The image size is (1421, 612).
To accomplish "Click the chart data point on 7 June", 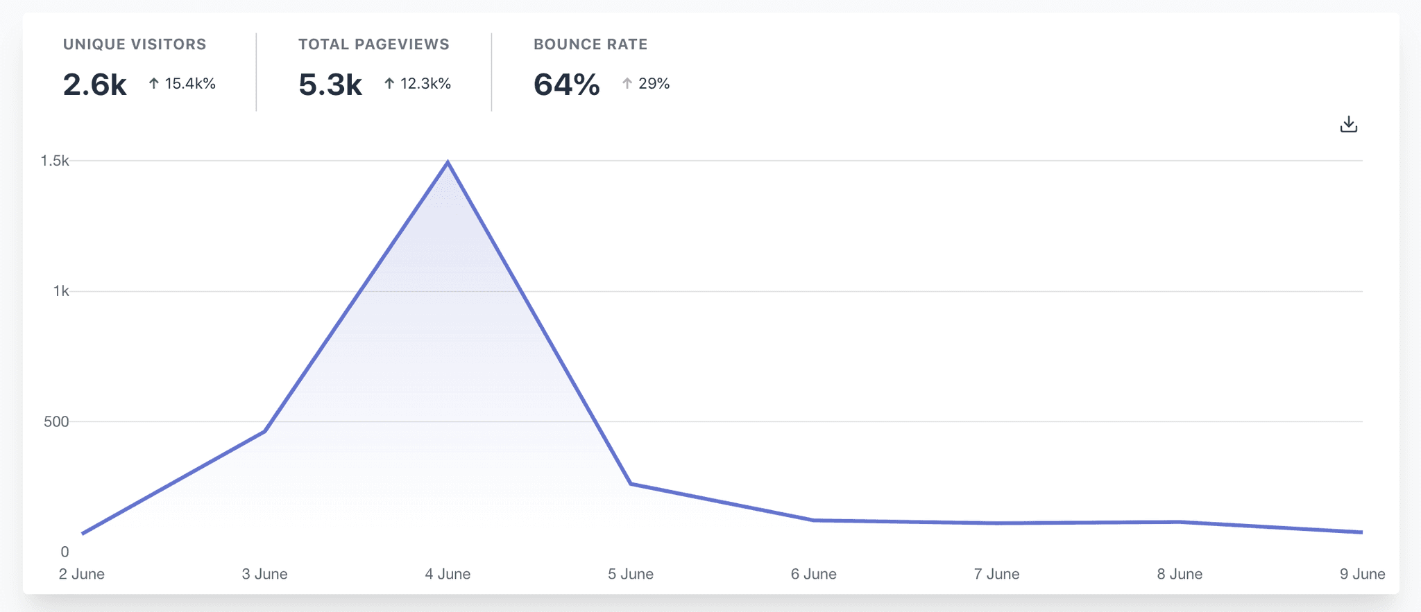I will click(x=997, y=523).
